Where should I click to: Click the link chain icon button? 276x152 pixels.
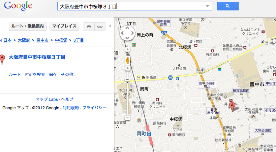(100, 27)
